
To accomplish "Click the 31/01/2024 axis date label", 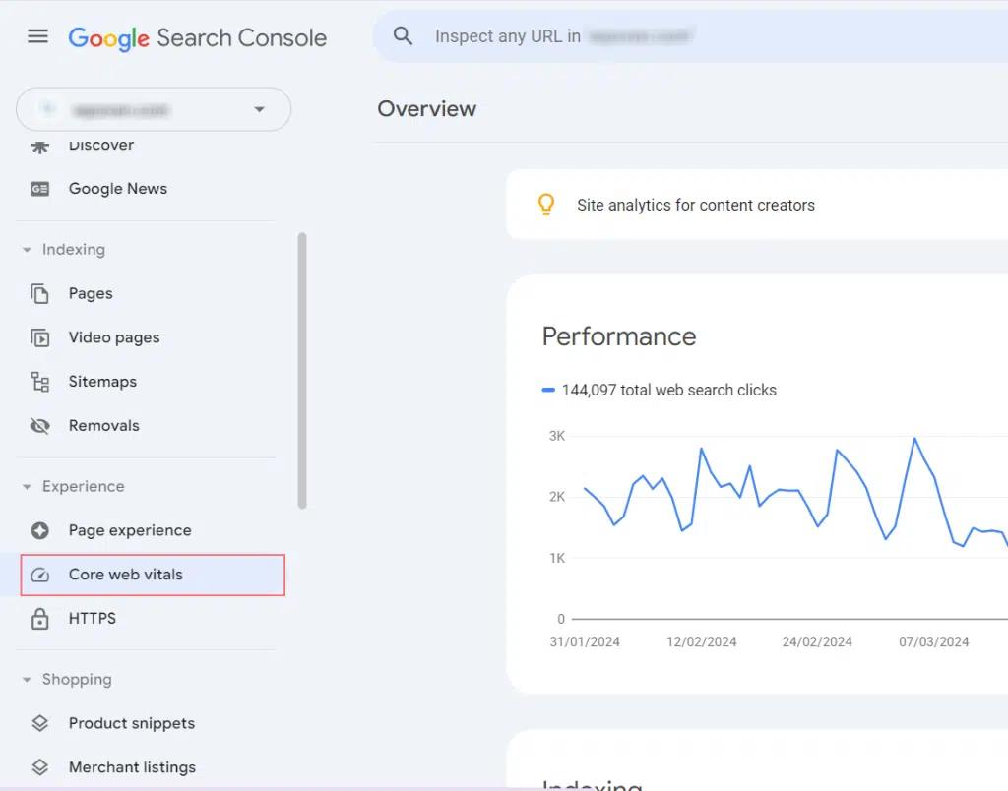I will [585, 641].
